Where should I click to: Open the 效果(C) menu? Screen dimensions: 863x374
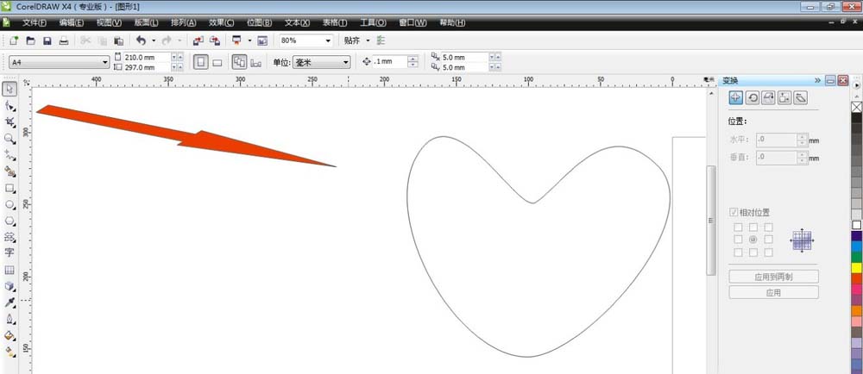(x=222, y=22)
